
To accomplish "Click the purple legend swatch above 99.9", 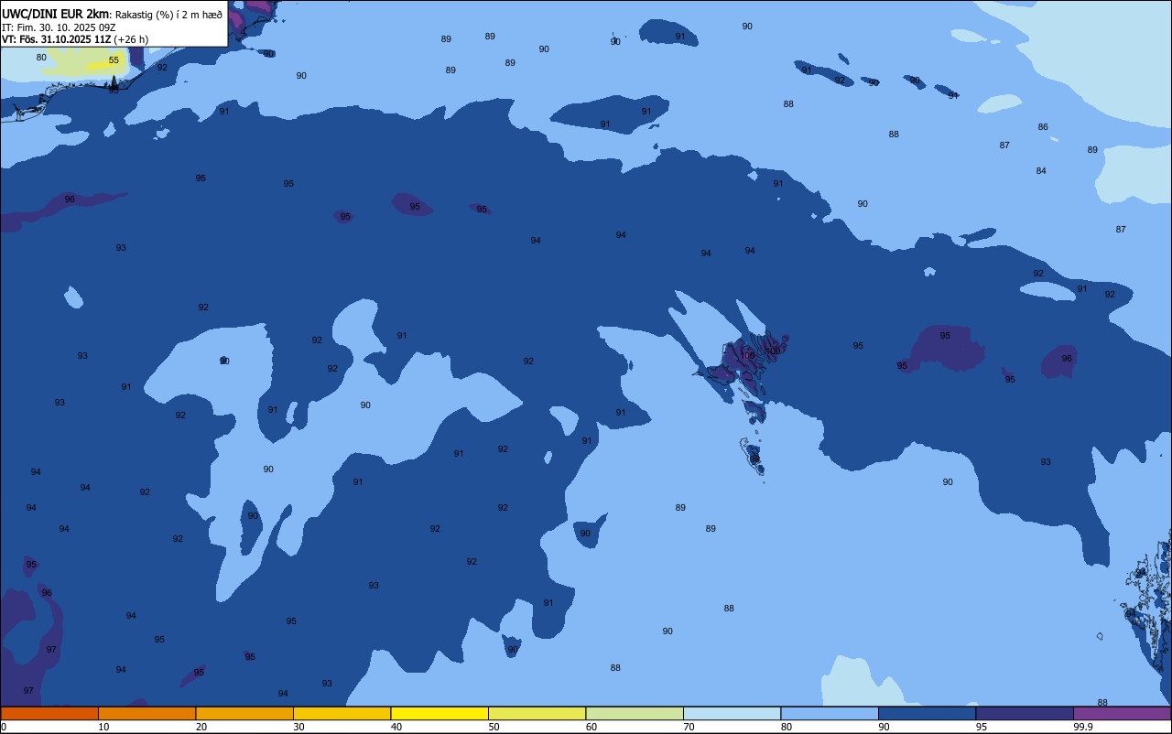I will pos(1123,713).
